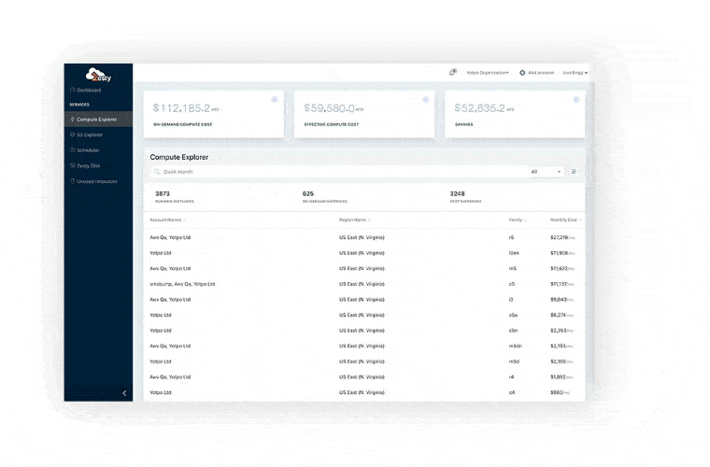Click the search magnifier icon

[x=157, y=172]
